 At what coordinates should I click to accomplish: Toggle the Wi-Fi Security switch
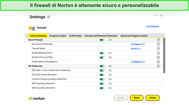[x=102, y=66]
